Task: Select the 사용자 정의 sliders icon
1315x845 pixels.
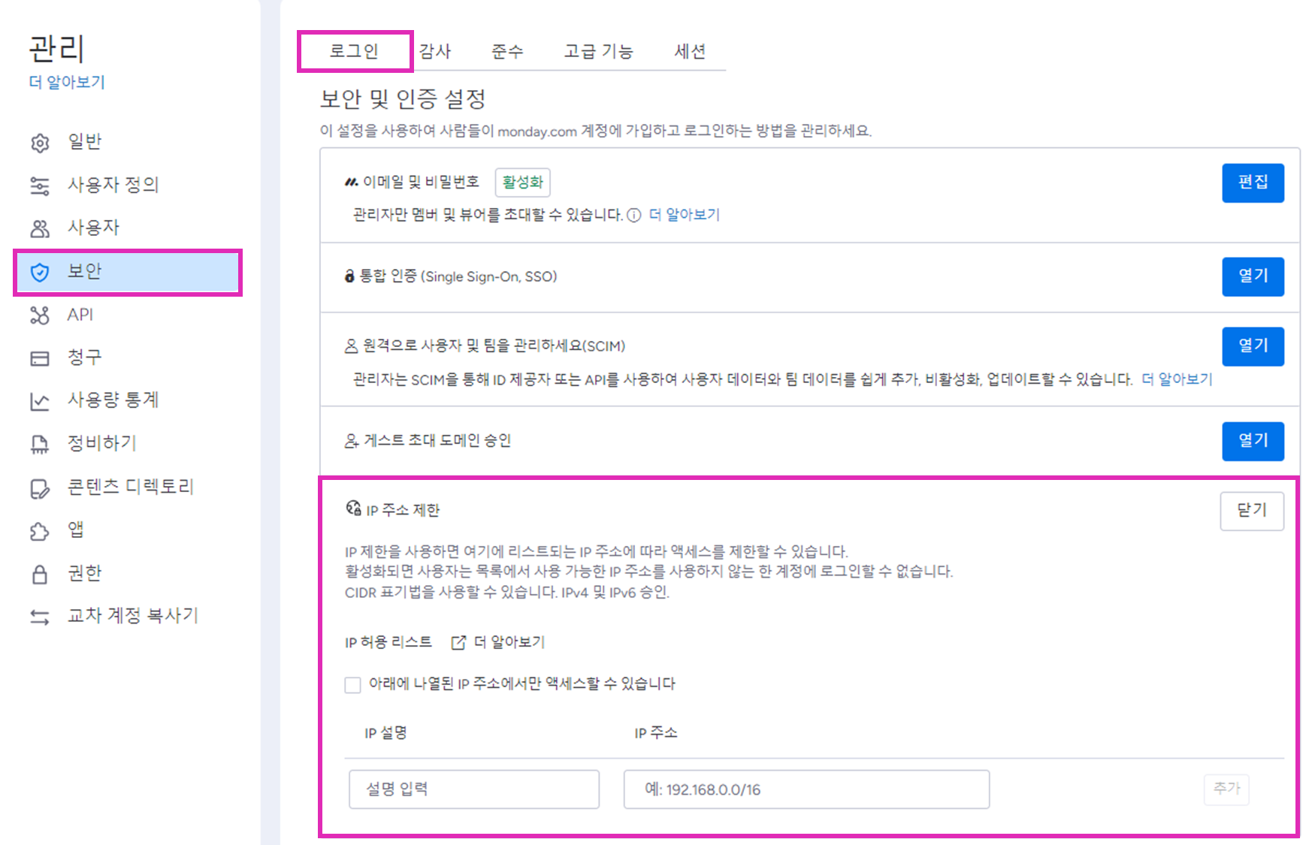Action: [x=41, y=185]
